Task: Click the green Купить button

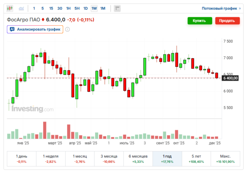Action: (x=200, y=21)
